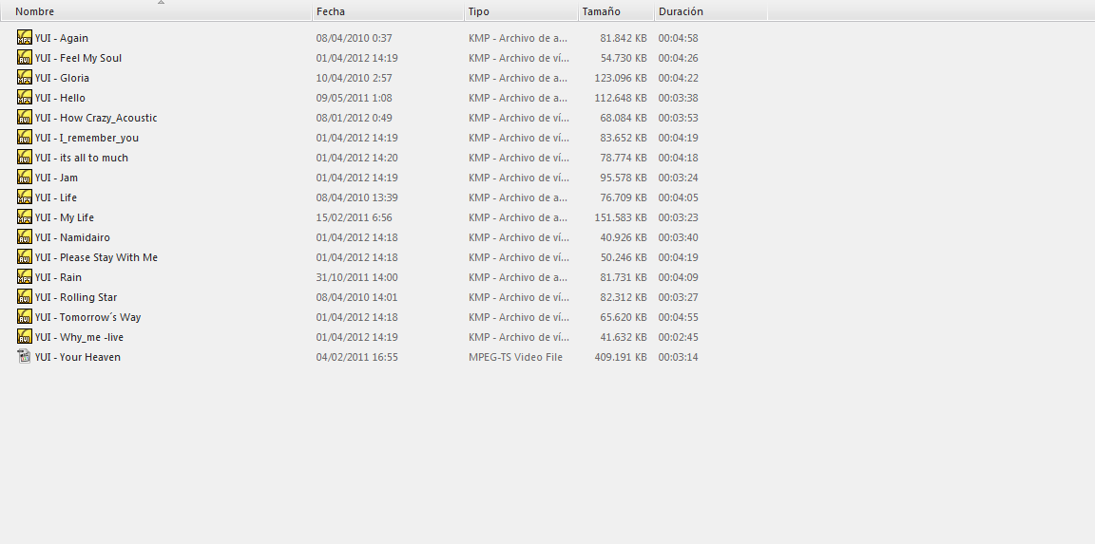Click the AVI icon beside YUI - Jam
This screenshot has width=1095, height=544.
coord(25,178)
